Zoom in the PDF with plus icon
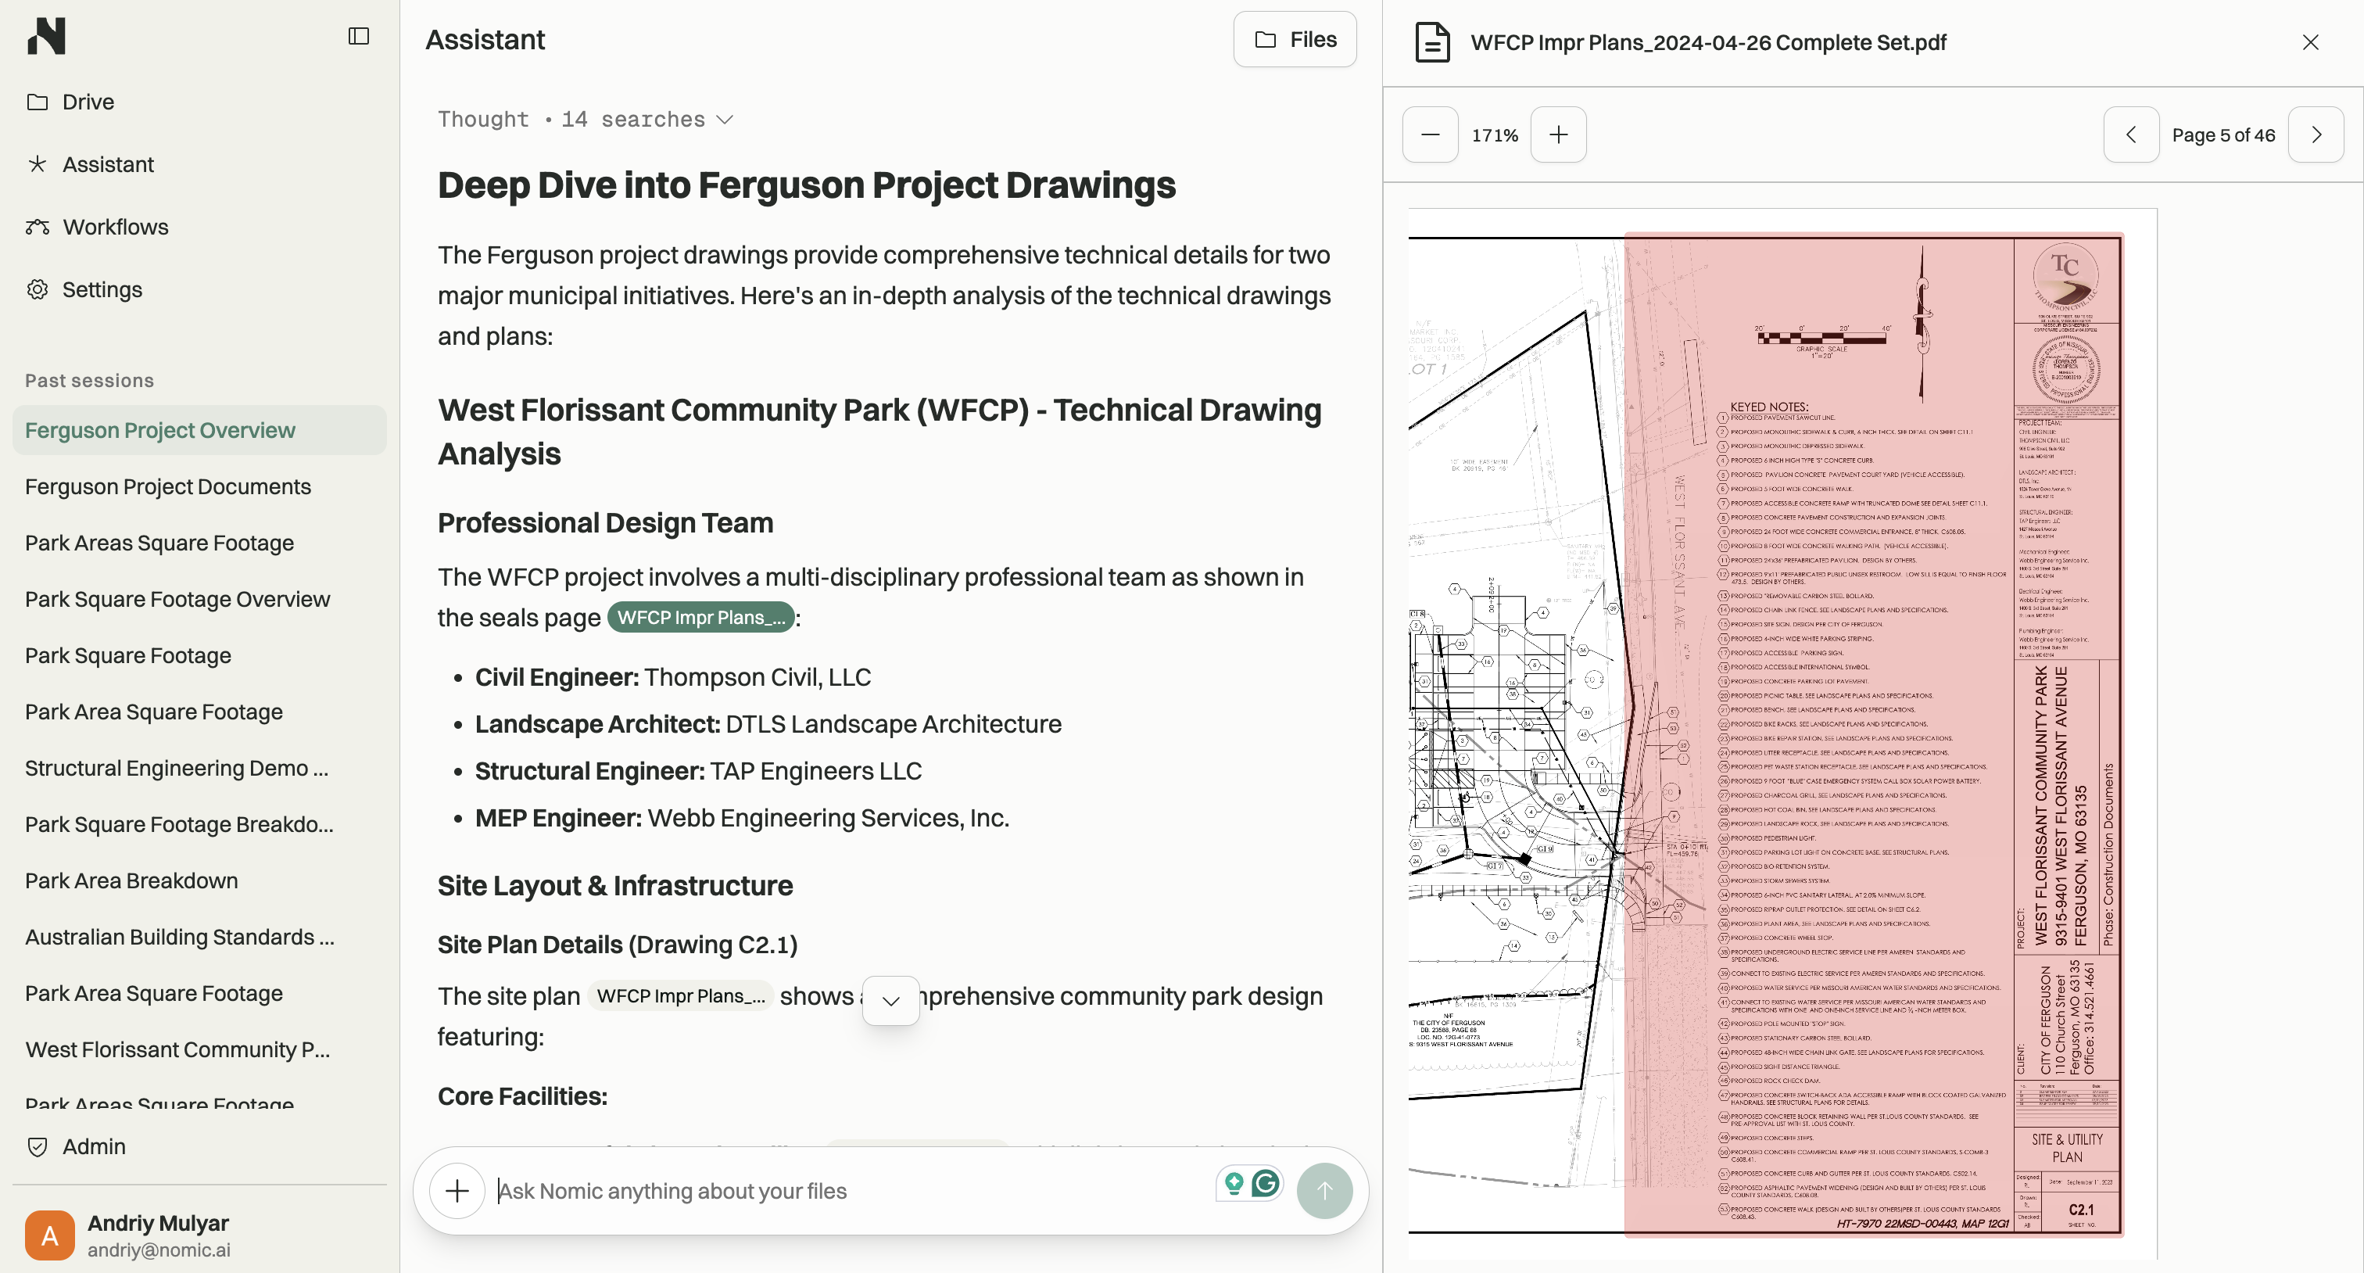 tap(1558, 135)
